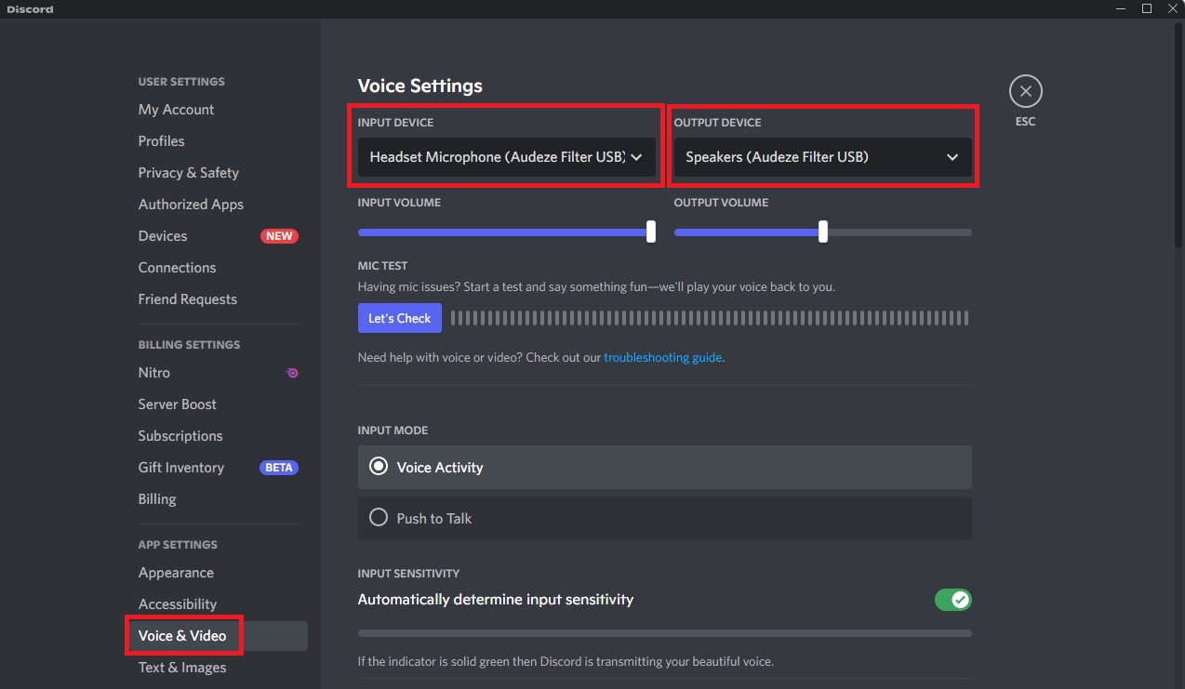Select Push to Talk input mode
Screen dimensions: 1185x689
pos(665,518)
